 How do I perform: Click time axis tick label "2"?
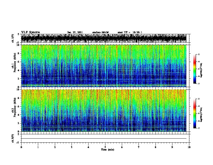point(55,147)
